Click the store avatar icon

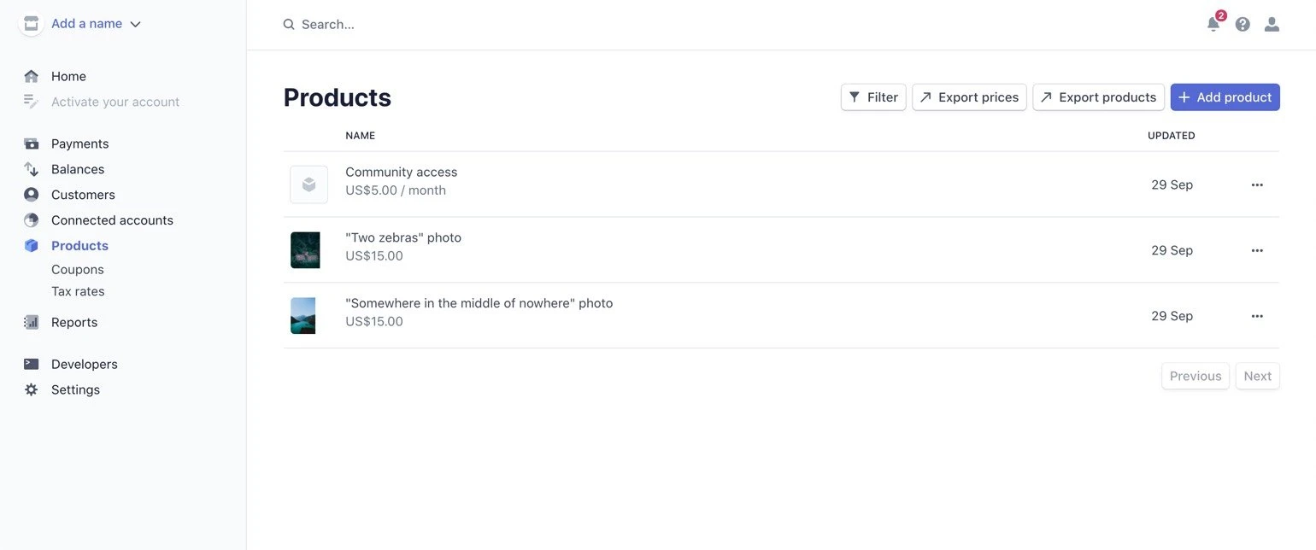point(32,24)
